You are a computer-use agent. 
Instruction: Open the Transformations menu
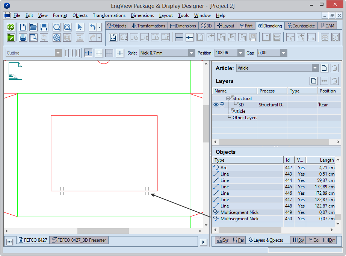tap(109, 15)
